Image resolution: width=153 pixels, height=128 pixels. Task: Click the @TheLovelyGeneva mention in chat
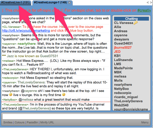pyautogui.click(x=34, y=108)
